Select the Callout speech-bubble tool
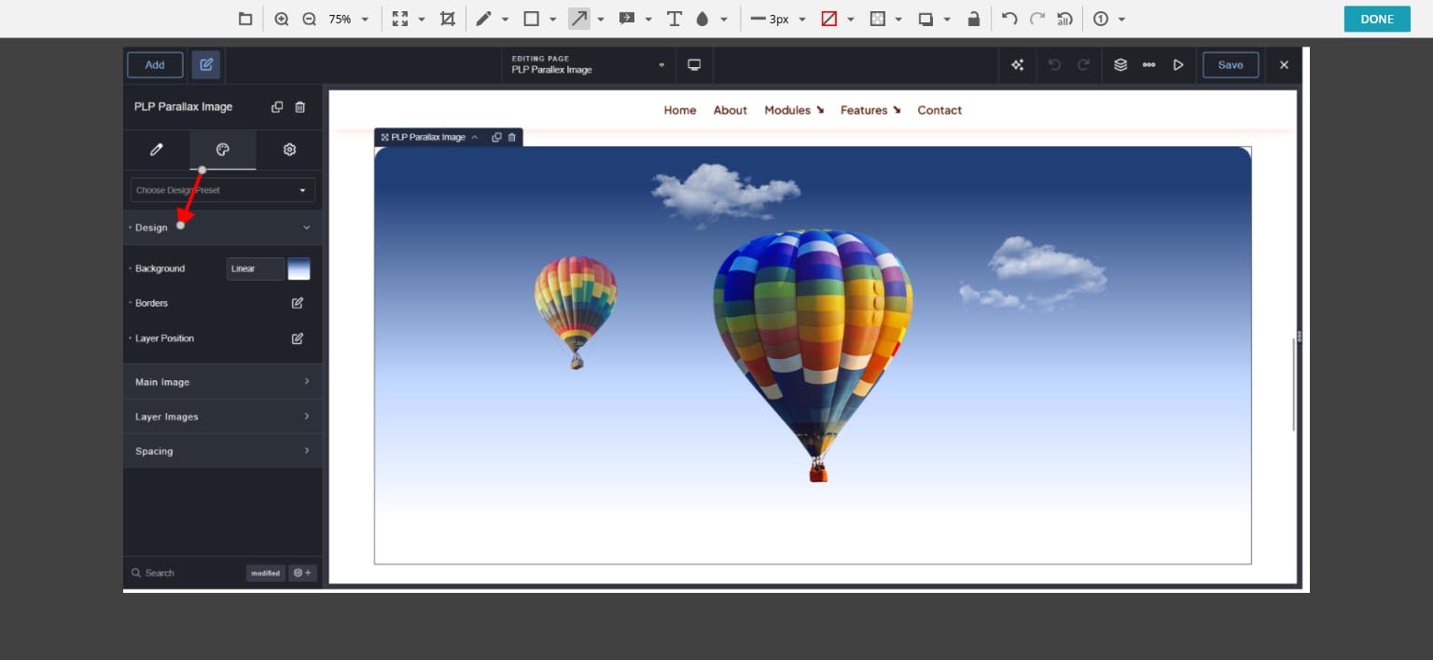The height and width of the screenshot is (660, 1433). [x=627, y=19]
